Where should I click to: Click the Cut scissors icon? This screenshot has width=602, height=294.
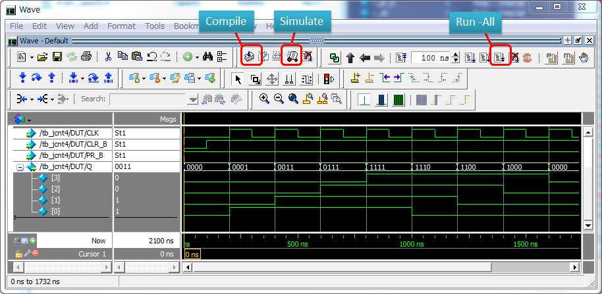pyautogui.click(x=108, y=57)
